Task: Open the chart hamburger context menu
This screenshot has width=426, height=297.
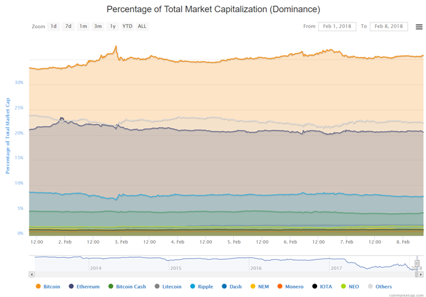Action: point(419,27)
